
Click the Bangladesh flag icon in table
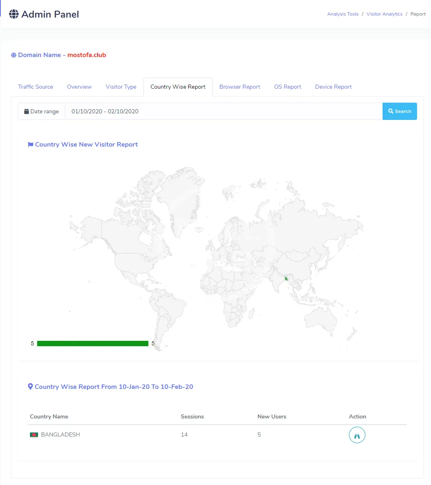34,435
